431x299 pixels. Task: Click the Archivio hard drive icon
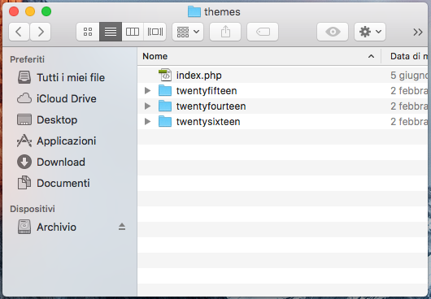coord(24,227)
